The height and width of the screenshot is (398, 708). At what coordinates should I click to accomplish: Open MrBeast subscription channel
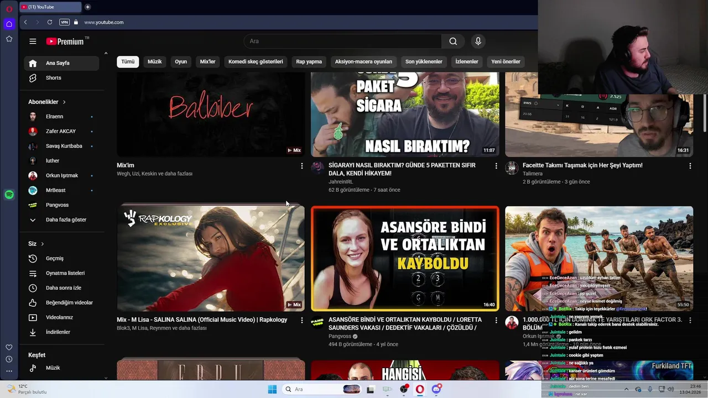61,190
